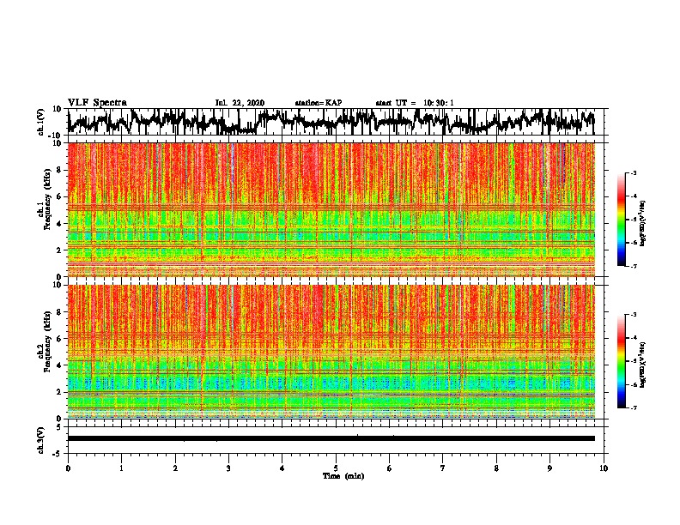Click time axis tick label '7'

tap(443, 468)
